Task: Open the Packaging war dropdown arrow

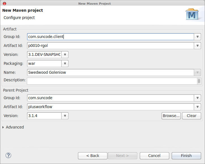Action: [65, 64]
